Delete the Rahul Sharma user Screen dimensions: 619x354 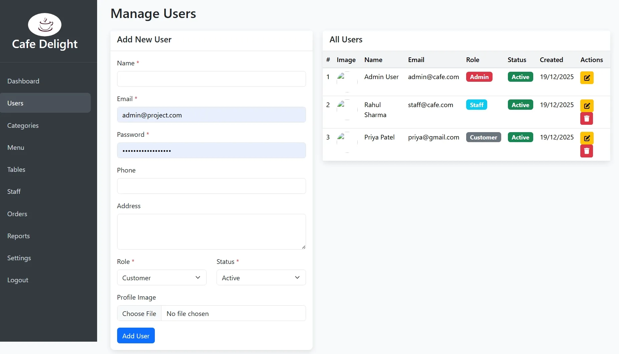(587, 118)
